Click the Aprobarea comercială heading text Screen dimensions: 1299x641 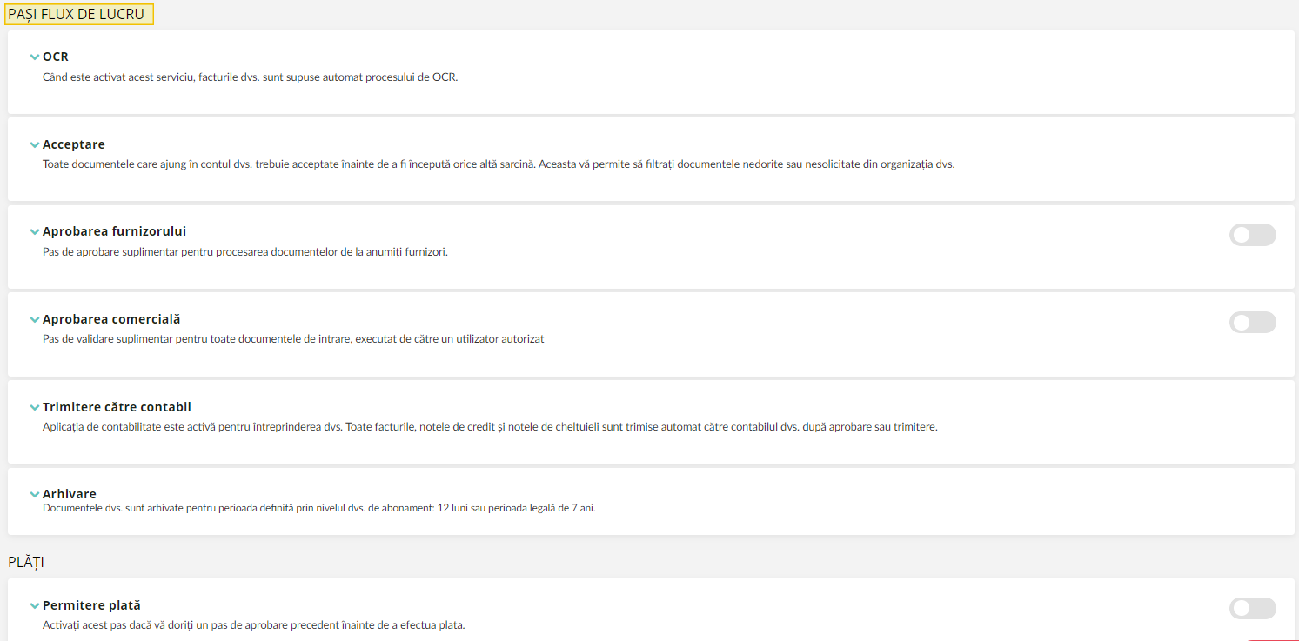tap(111, 319)
